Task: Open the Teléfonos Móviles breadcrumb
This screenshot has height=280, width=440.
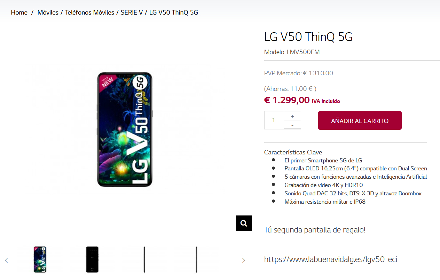Action: [x=89, y=12]
